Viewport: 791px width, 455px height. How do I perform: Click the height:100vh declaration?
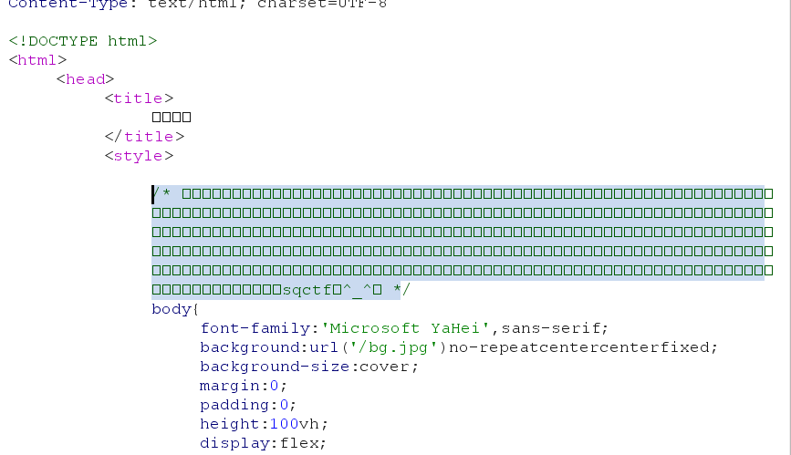(x=263, y=424)
